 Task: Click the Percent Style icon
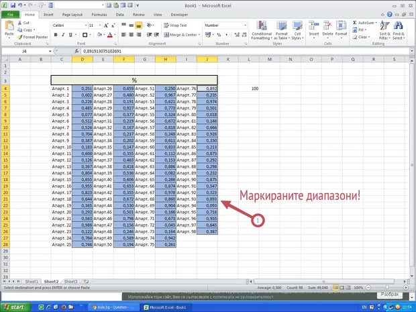pyautogui.click(x=219, y=35)
